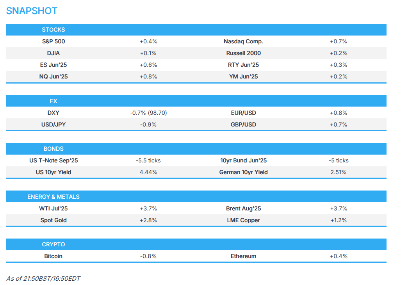The width and height of the screenshot is (408, 285).
Task: Click the SNAPSHOT heading
Action: click(32, 11)
